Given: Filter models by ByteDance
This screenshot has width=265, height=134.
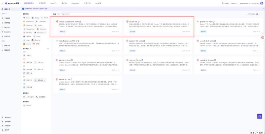Looking at the screenshot, I should 28,22.
